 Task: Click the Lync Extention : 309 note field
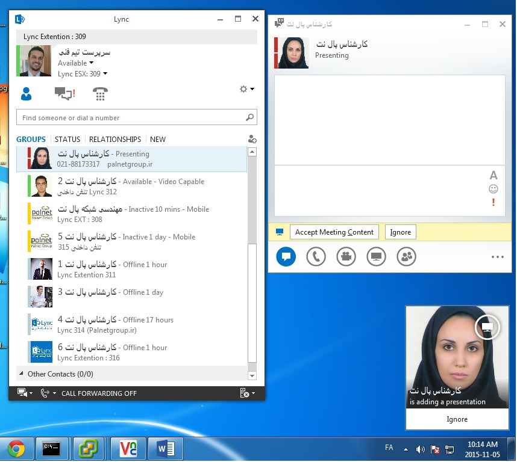[x=137, y=37]
